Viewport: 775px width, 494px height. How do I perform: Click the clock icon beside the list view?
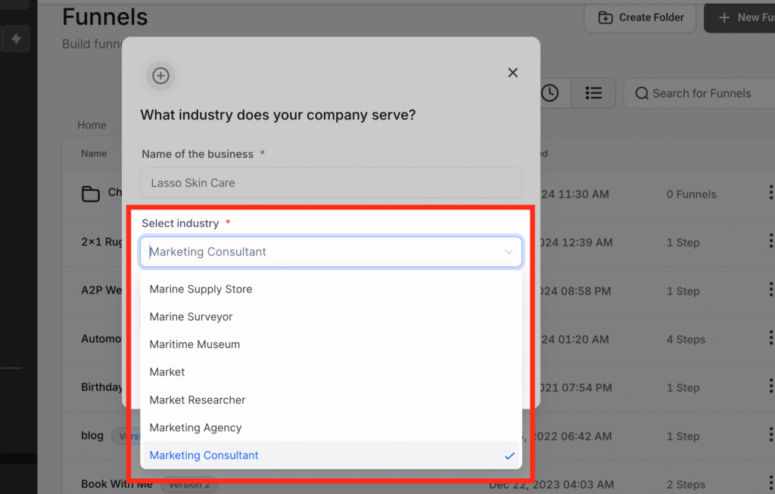549,93
